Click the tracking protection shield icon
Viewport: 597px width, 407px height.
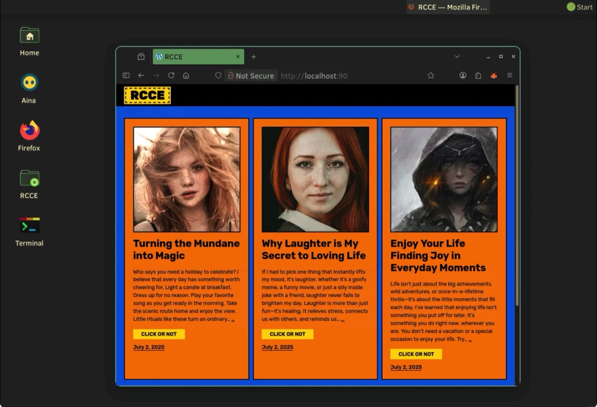(218, 76)
